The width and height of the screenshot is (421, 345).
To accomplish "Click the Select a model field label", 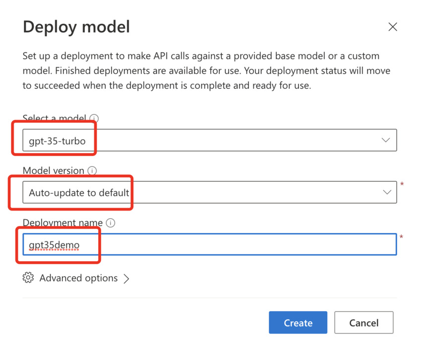I will (55, 118).
